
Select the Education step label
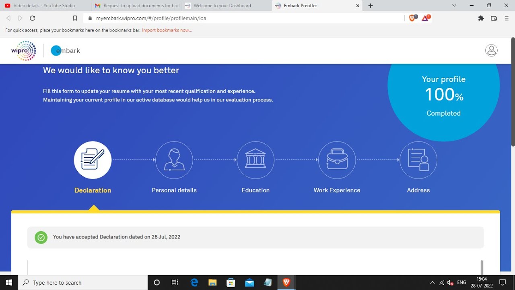tap(255, 190)
